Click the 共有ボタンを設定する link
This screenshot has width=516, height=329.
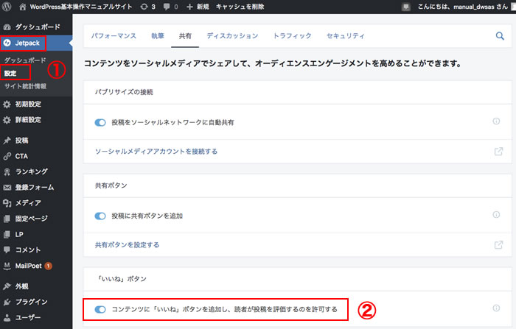[127, 244]
